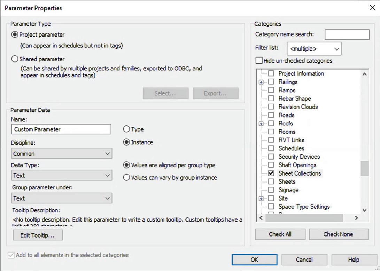Check the Sheets category checkbox
This screenshot has width=380, height=271.
point(271,181)
